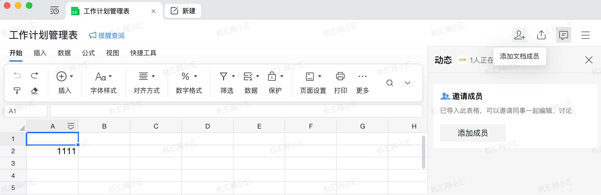Open the hamburger menu at top right
Screen dimensions: 601x195
pos(585,35)
